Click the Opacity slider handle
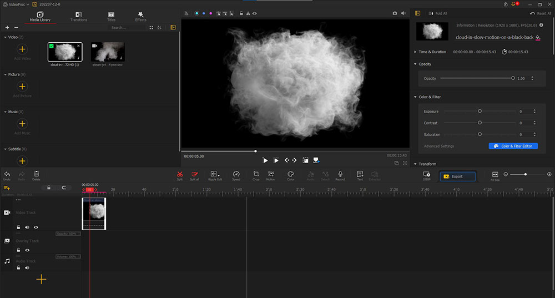Screen dimensions: 555x298 pyautogui.click(x=513, y=78)
